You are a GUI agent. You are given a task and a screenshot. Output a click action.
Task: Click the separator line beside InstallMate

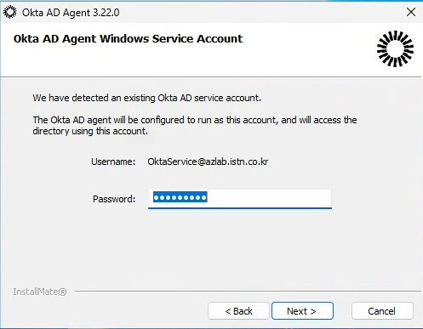tap(248, 291)
